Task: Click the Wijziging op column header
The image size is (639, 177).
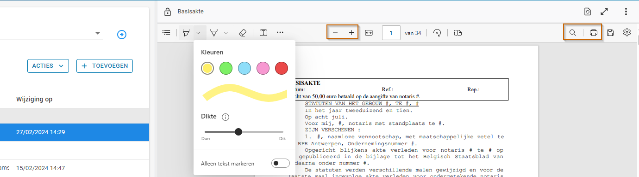Action: coord(34,99)
